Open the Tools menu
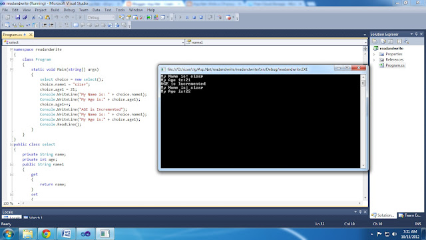This screenshot has width=426, height=240. (120, 10)
